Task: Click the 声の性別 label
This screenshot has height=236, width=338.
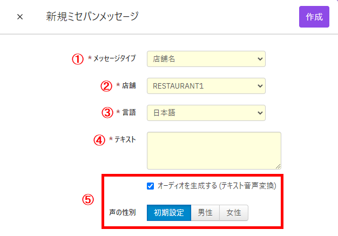Action: [x=123, y=213]
